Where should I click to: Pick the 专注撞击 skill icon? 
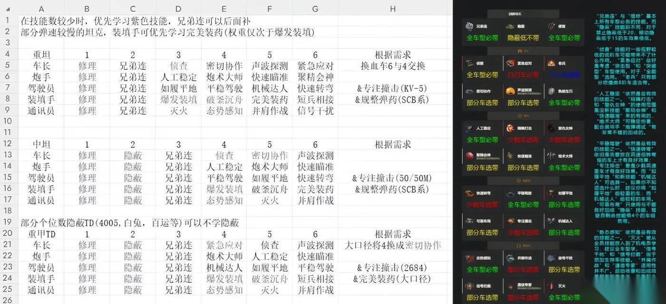click(510, 221)
